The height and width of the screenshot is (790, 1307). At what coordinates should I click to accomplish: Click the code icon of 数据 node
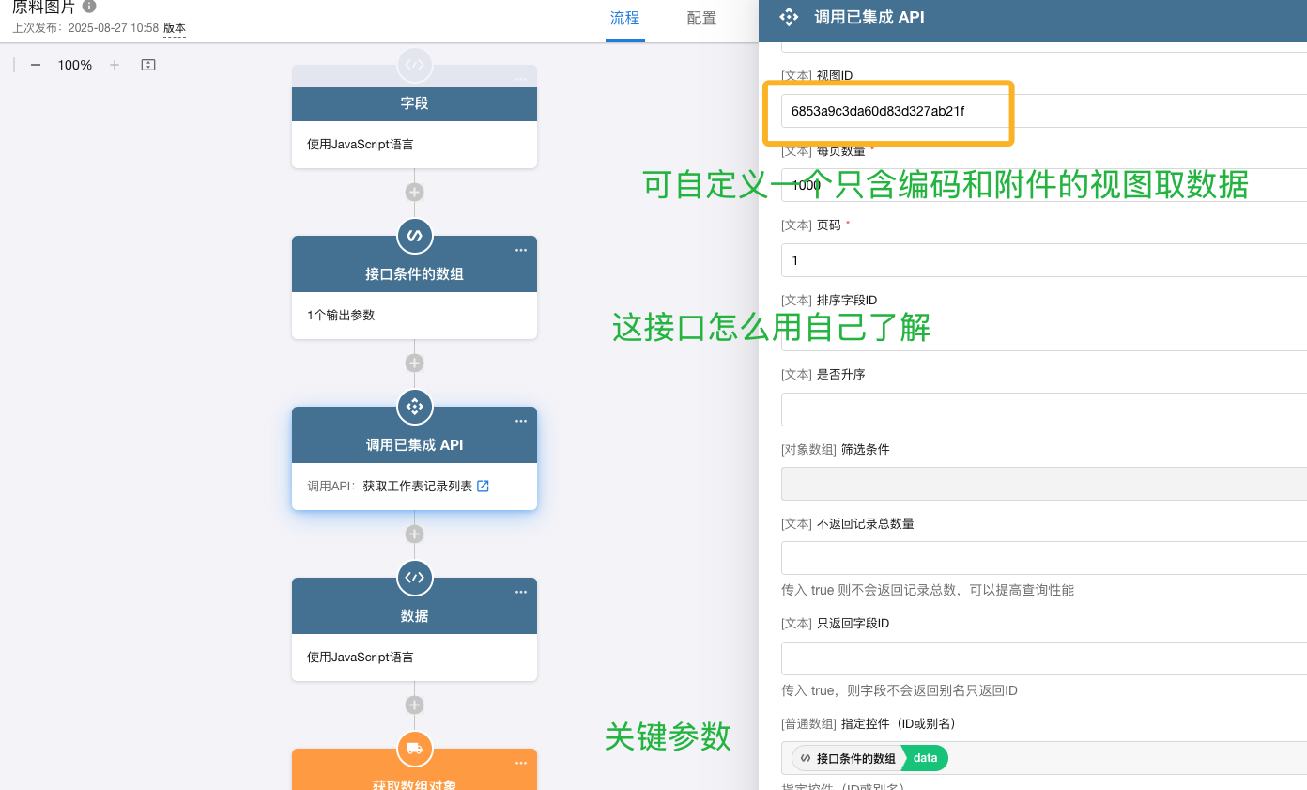point(414,578)
